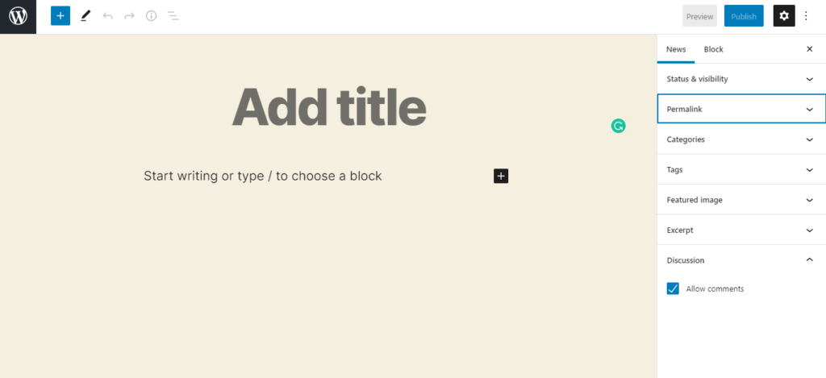
Task: Open the block inserter plus button
Action: coord(60,16)
